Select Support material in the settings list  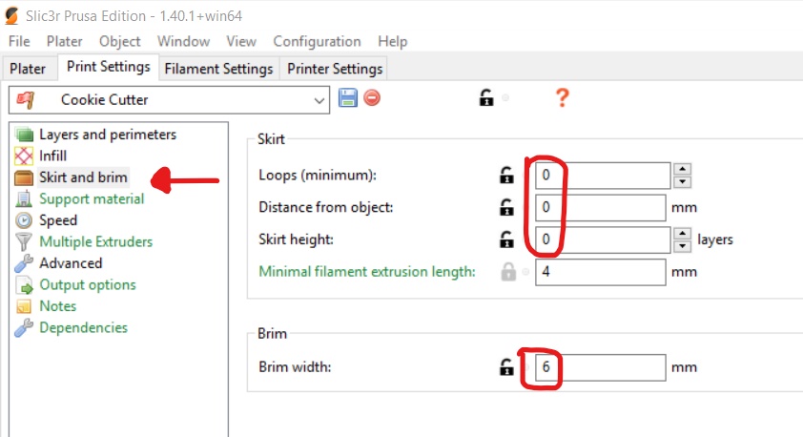pyautogui.click(x=92, y=198)
